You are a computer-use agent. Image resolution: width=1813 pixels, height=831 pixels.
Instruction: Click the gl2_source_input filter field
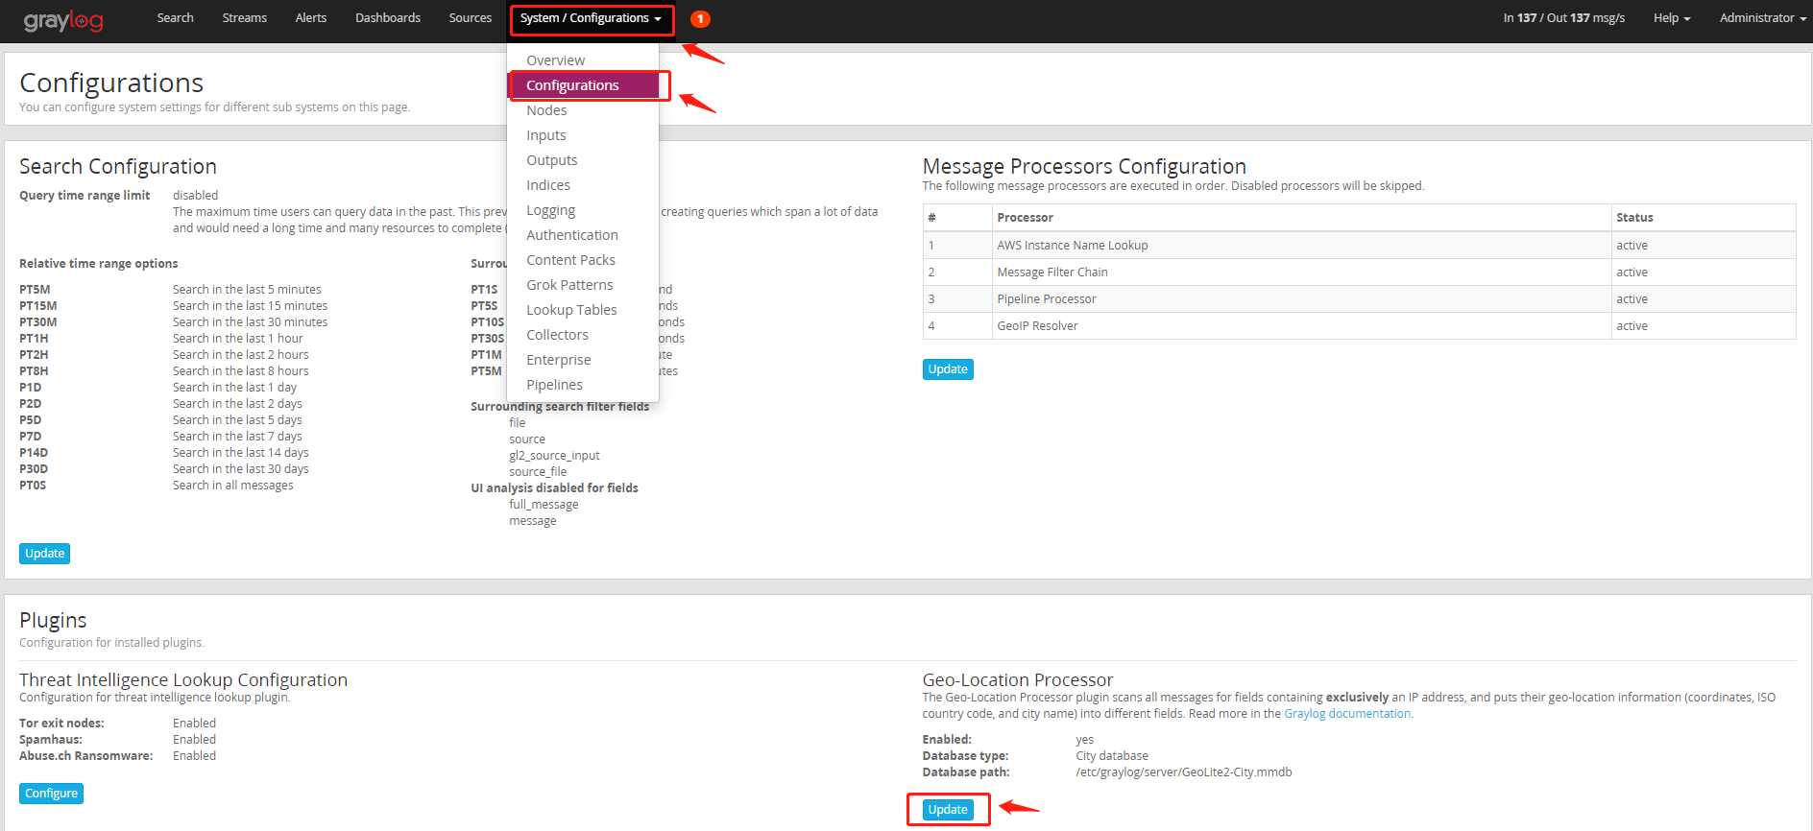click(554, 456)
